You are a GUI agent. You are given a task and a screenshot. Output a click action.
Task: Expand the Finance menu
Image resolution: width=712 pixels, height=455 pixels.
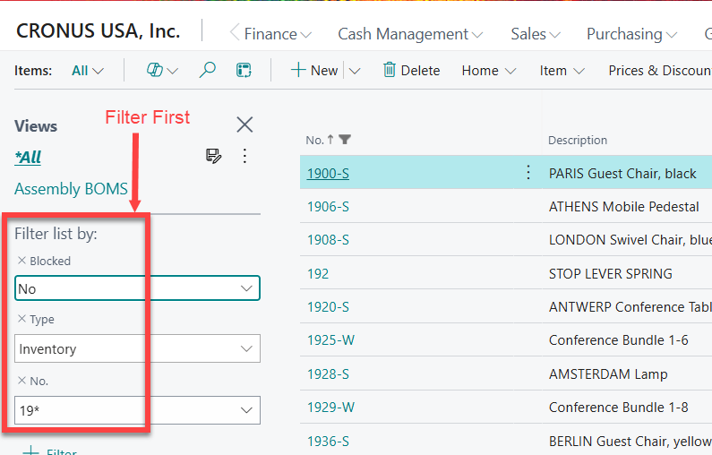pos(278,34)
